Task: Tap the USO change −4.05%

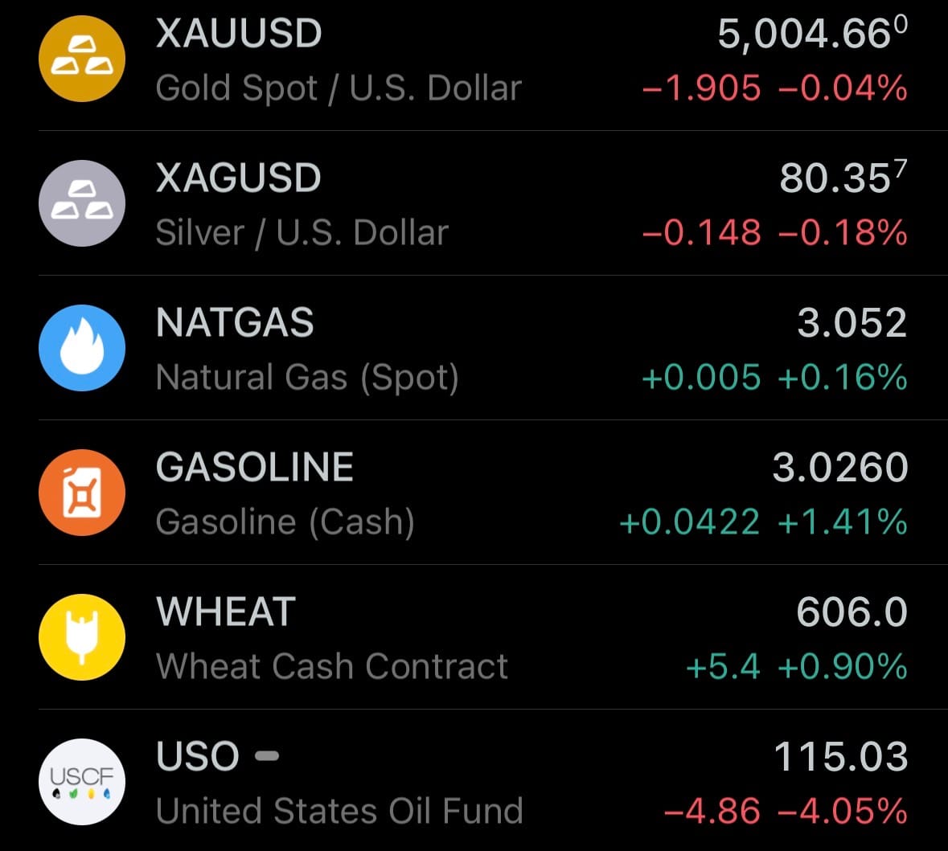Action: click(843, 811)
